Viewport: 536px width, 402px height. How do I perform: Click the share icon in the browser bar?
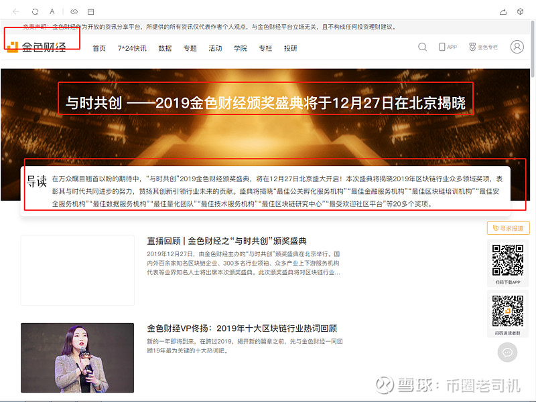(503, 11)
